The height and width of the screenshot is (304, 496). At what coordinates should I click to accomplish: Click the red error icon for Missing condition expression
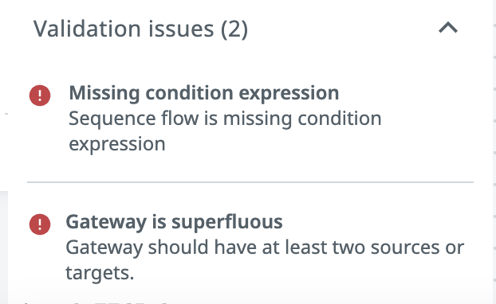point(40,95)
